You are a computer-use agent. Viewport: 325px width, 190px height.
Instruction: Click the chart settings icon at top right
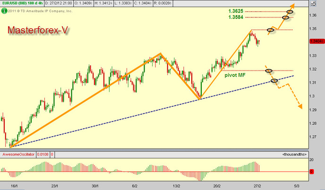(312, 4)
